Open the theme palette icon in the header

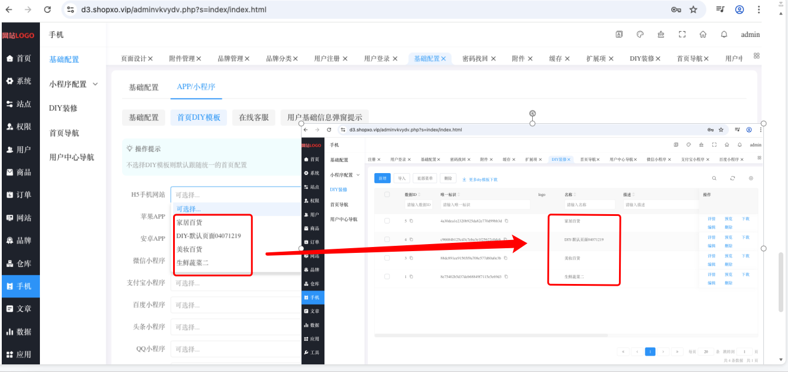(x=640, y=35)
